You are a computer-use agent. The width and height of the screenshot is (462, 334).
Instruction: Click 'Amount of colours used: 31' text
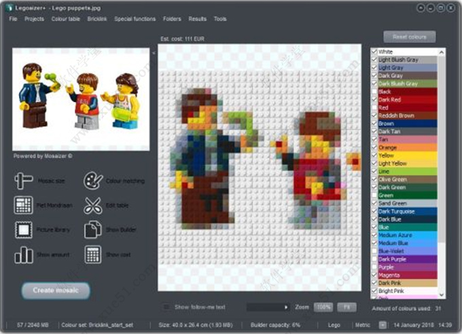coord(406,309)
